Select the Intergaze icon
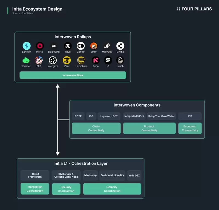The height and width of the screenshot is (210, 219). [x=53, y=60]
